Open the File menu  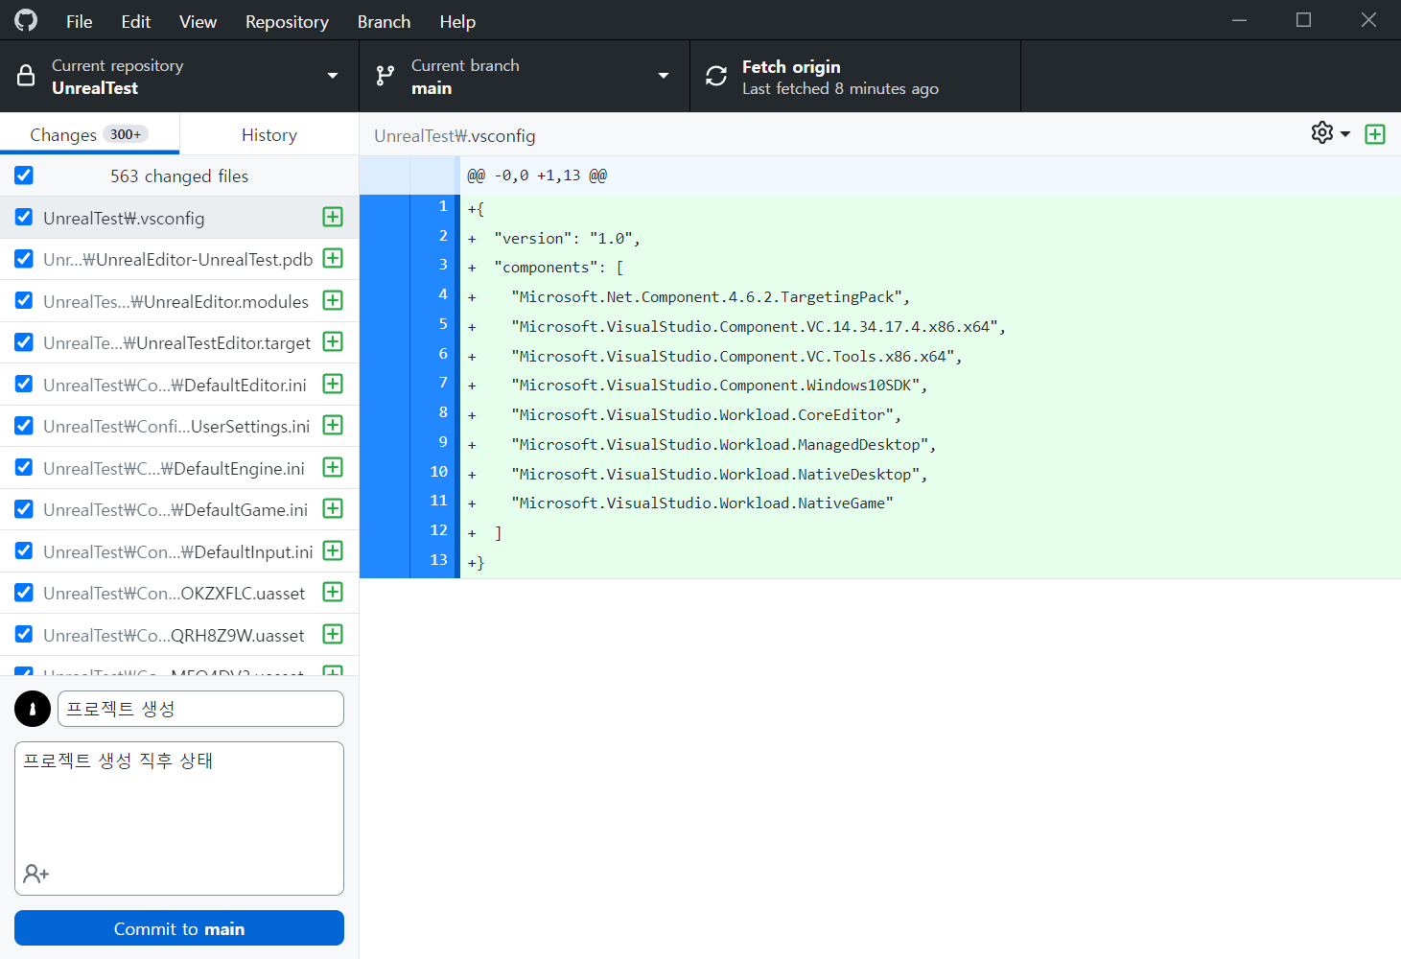[80, 21]
